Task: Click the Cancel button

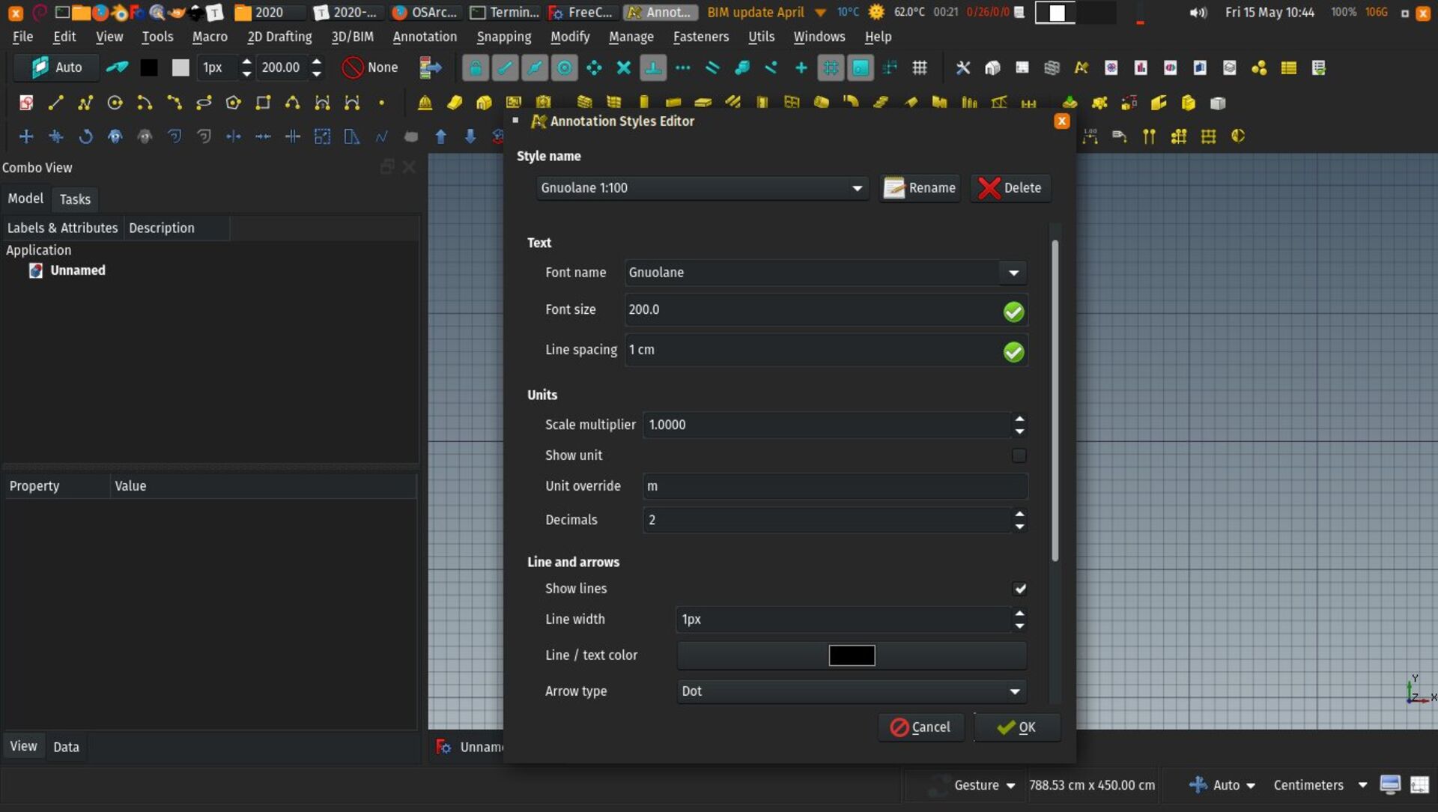Action: 920,727
